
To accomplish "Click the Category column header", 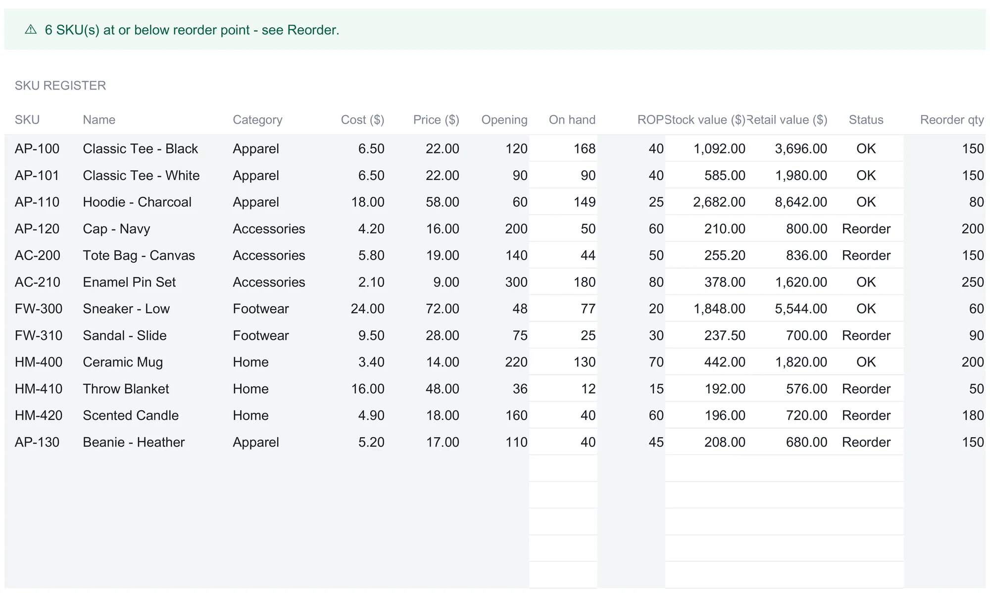I will click(257, 120).
